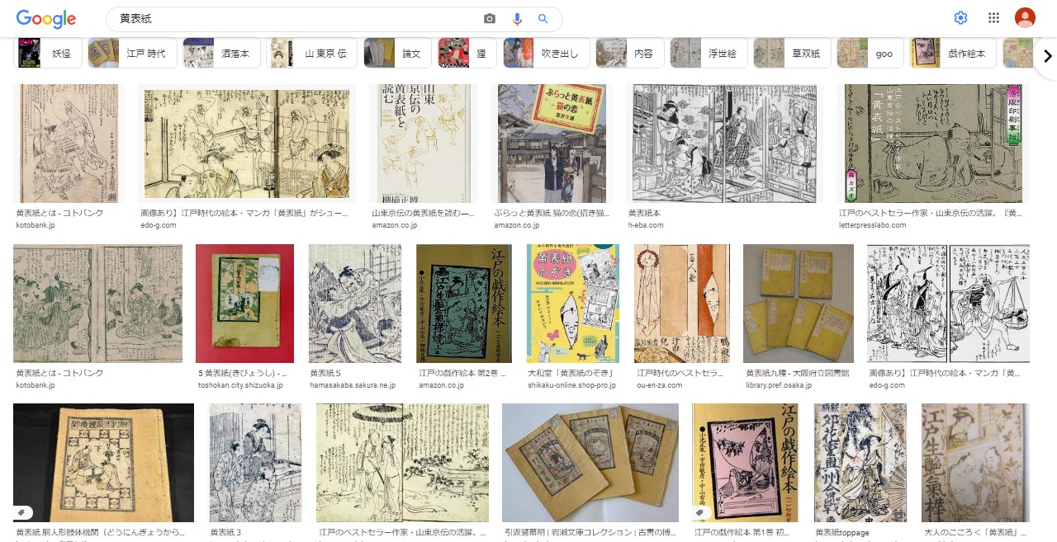The width and height of the screenshot is (1057, 542).
Task: Open the account profile avatar
Action: pyautogui.click(x=1025, y=18)
